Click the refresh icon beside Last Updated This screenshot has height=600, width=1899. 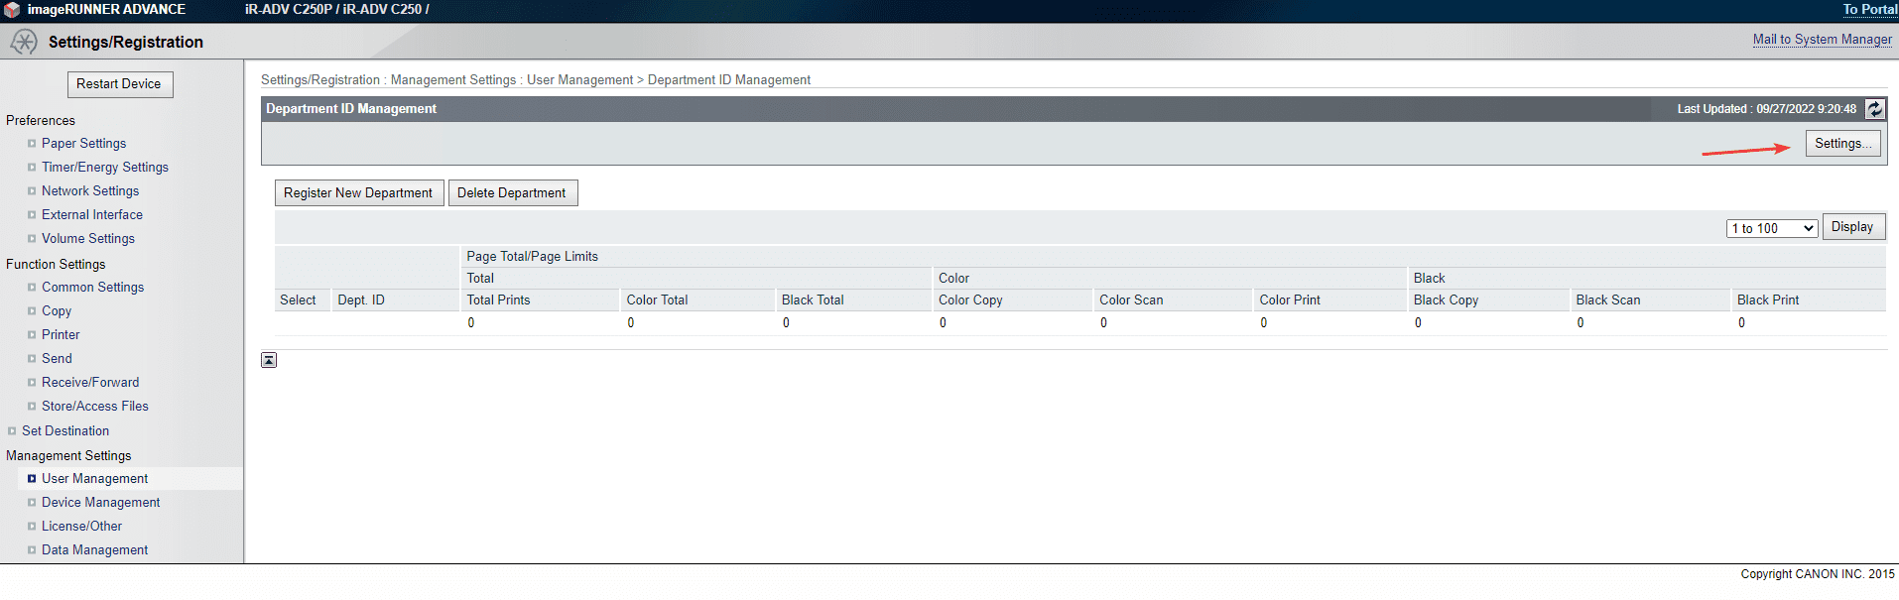[1874, 109]
